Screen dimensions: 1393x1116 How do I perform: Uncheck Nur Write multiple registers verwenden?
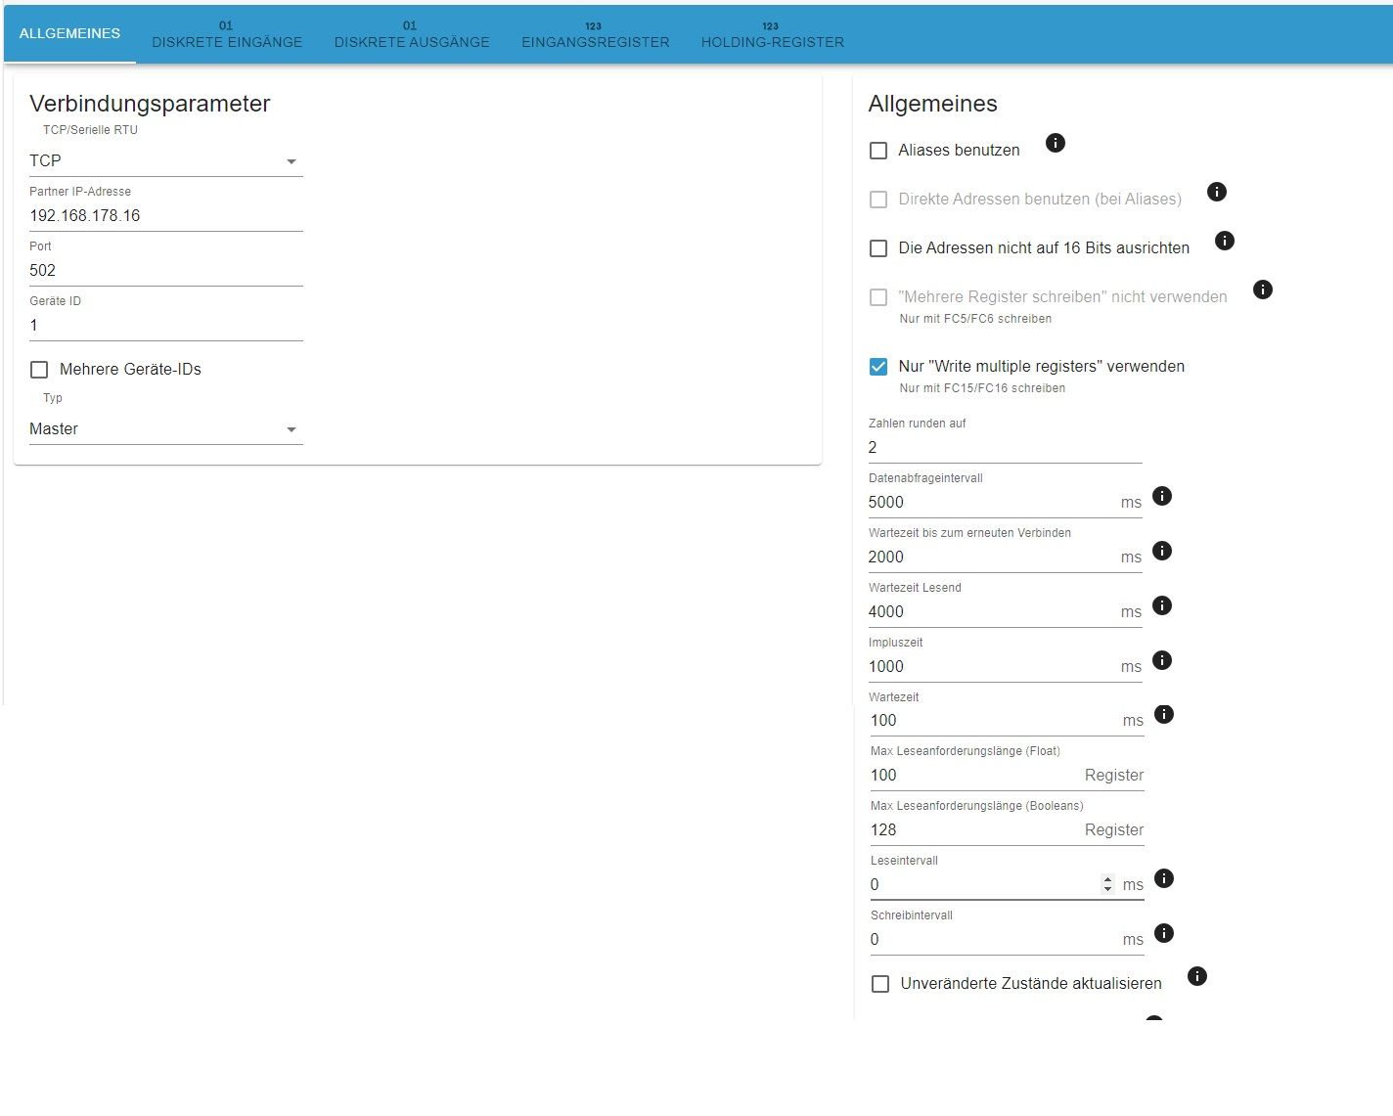[x=878, y=367]
